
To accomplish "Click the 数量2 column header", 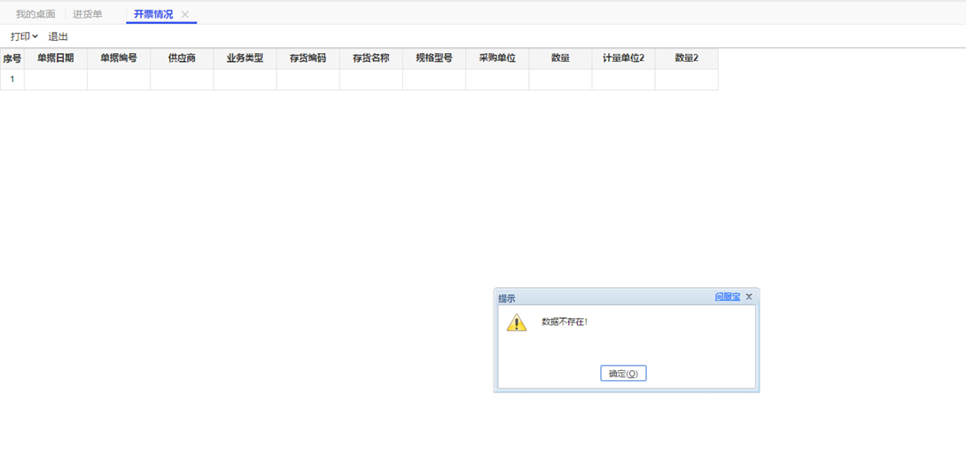I will (x=686, y=58).
